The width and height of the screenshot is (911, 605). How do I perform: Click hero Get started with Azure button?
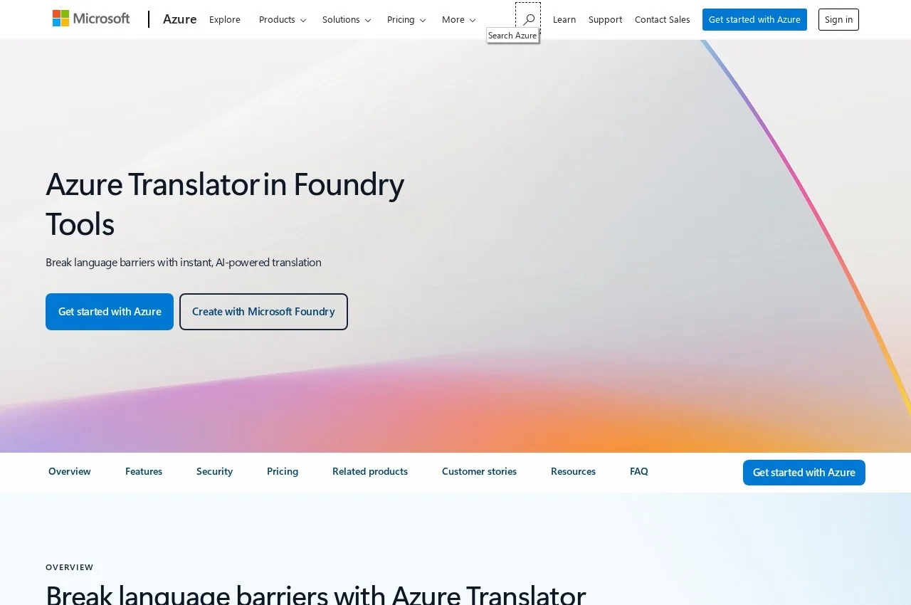tap(110, 312)
